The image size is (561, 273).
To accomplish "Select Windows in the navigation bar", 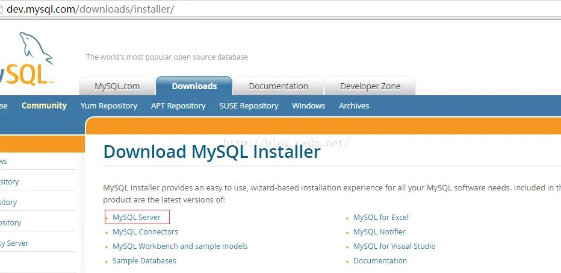I will coord(308,105).
